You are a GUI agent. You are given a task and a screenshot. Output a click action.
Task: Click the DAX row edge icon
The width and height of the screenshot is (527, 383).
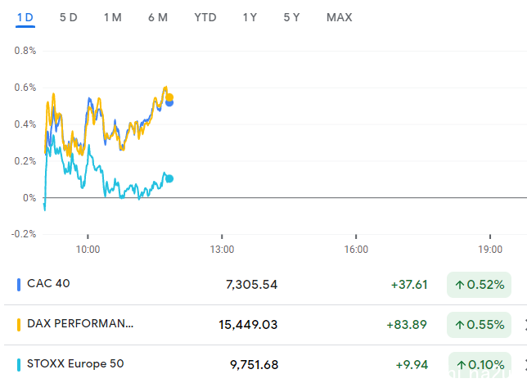click(525, 325)
